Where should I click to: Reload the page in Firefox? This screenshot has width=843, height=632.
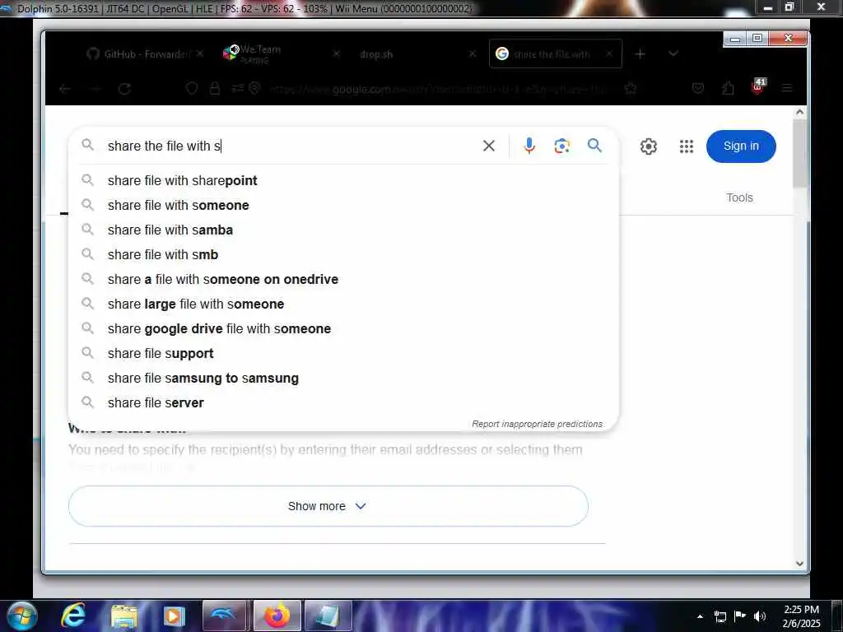(125, 89)
